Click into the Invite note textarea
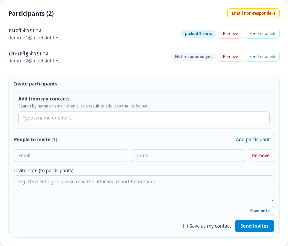 click(144, 188)
